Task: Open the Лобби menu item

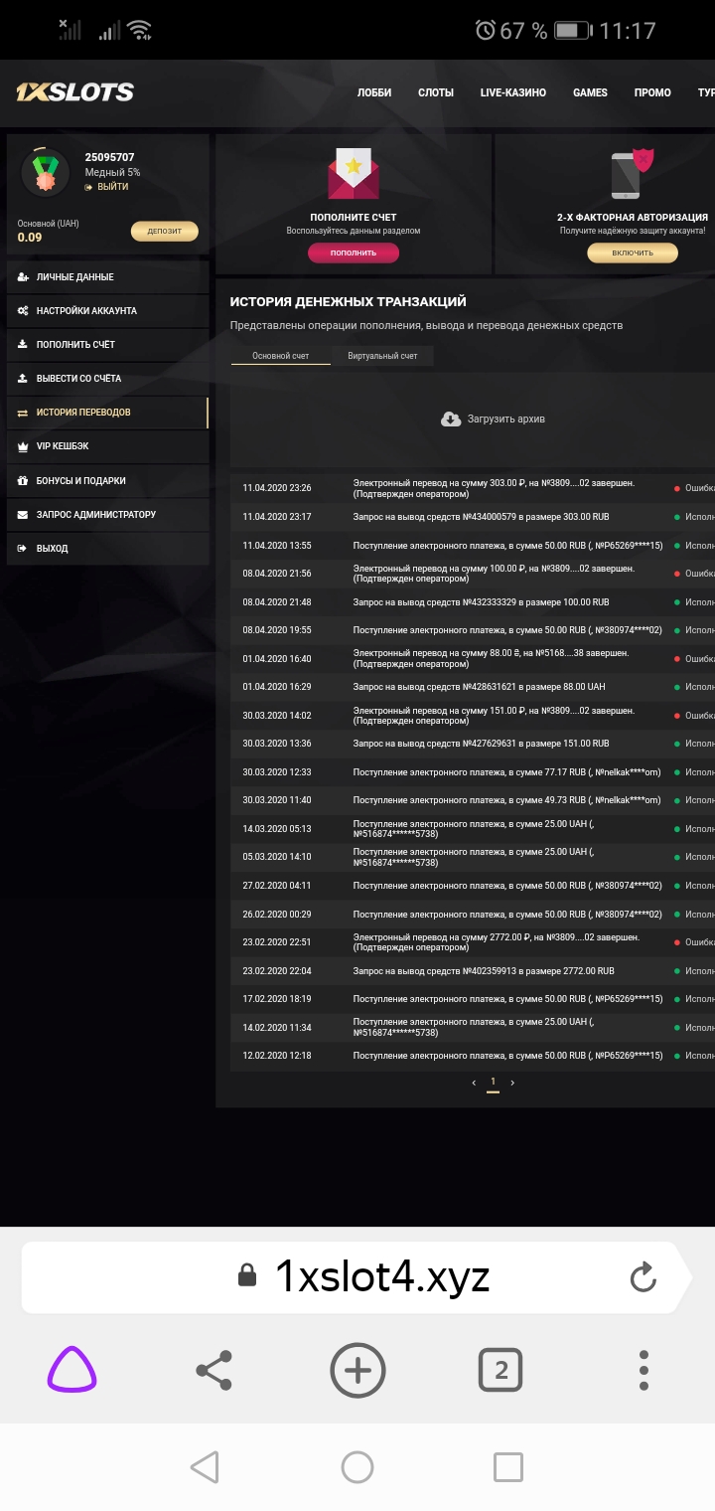Action: point(374,92)
